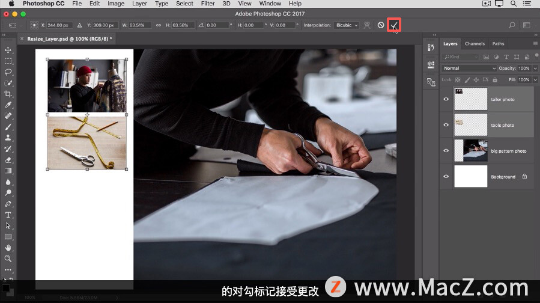Select the Brush tool
This screenshot has height=303, width=540.
point(8,127)
